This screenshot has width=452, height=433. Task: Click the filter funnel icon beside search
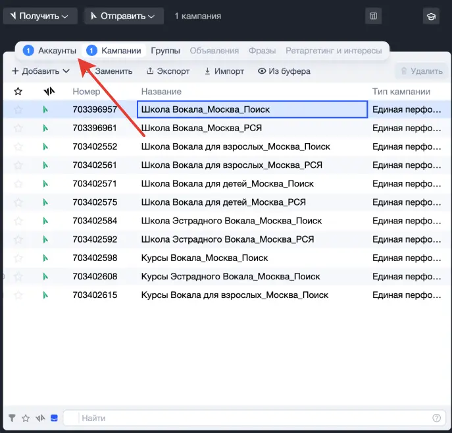(x=12, y=418)
